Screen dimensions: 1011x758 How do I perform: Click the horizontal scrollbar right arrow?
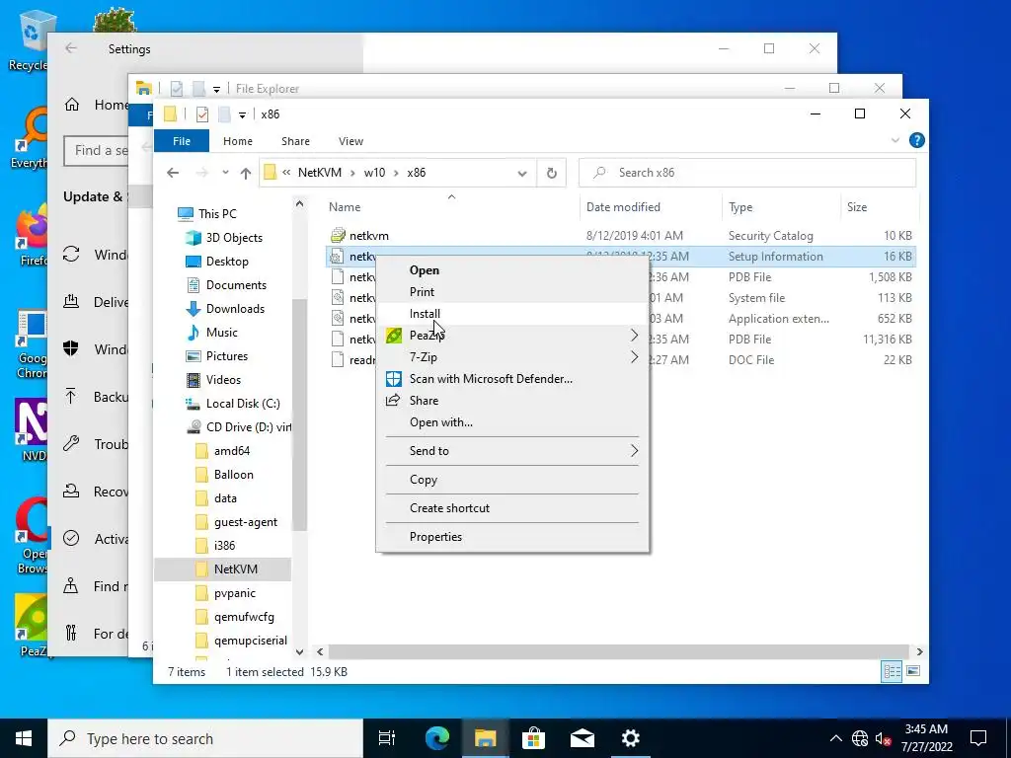click(x=919, y=651)
